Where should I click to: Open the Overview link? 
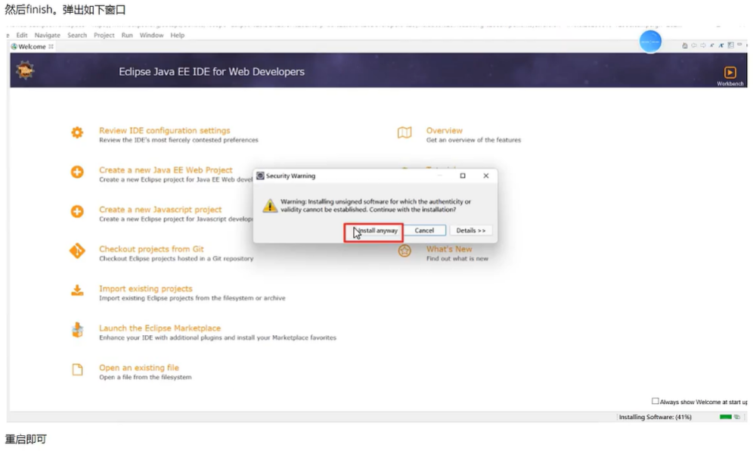tap(445, 130)
